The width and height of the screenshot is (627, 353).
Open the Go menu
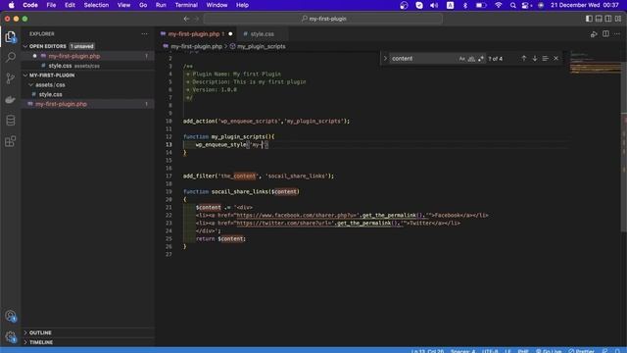143,5
